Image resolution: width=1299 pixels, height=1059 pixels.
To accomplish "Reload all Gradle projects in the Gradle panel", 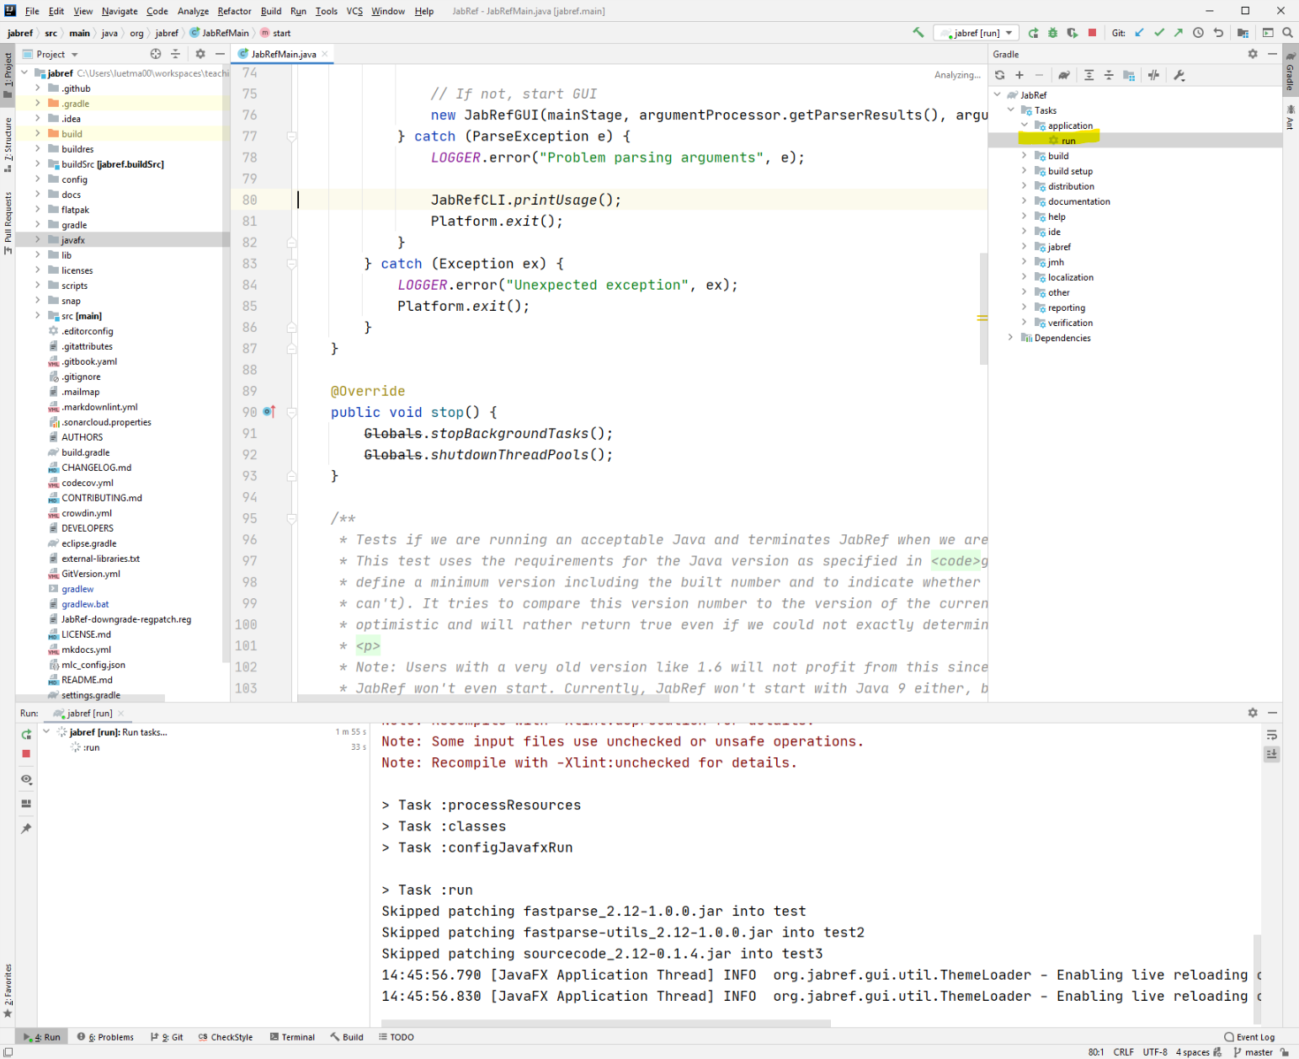I will (999, 75).
